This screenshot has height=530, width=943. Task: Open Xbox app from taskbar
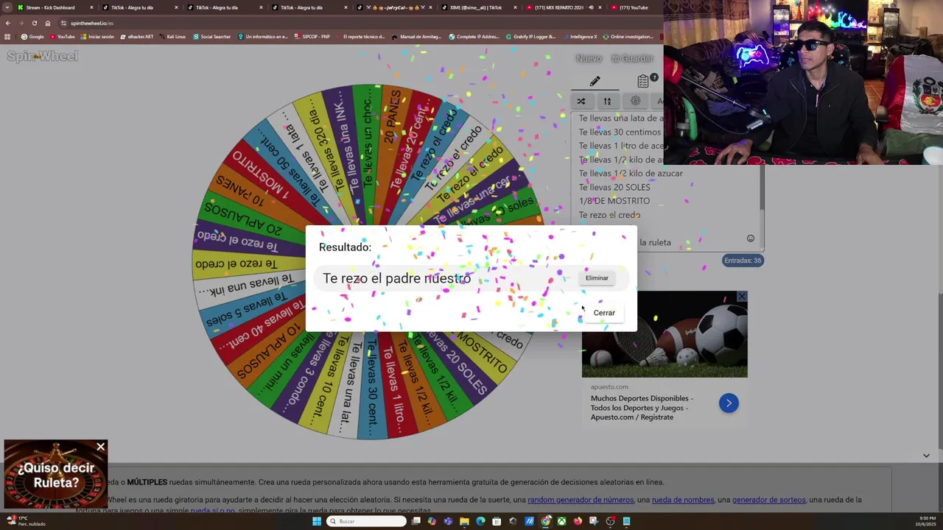(x=561, y=521)
